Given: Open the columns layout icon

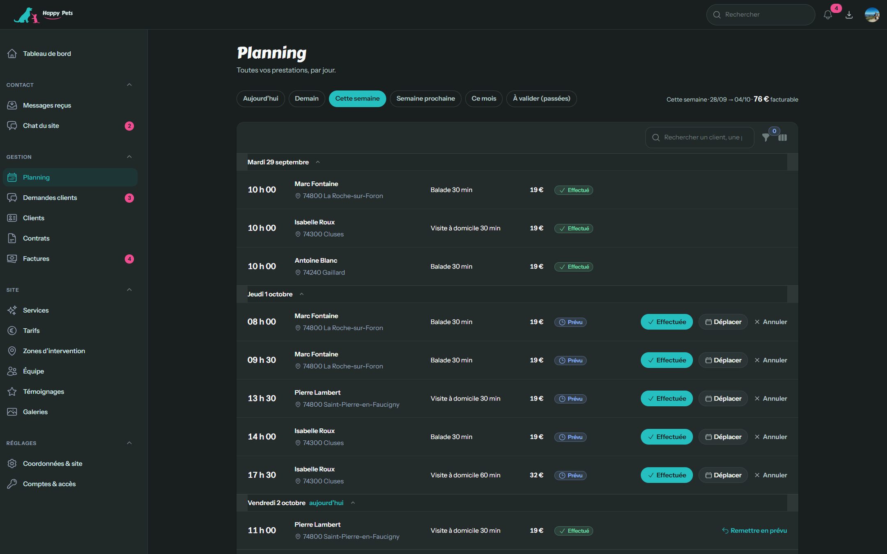Looking at the screenshot, I should point(783,137).
